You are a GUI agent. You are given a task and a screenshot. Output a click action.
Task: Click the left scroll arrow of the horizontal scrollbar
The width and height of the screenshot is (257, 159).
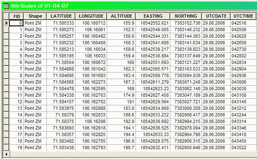(7, 154)
